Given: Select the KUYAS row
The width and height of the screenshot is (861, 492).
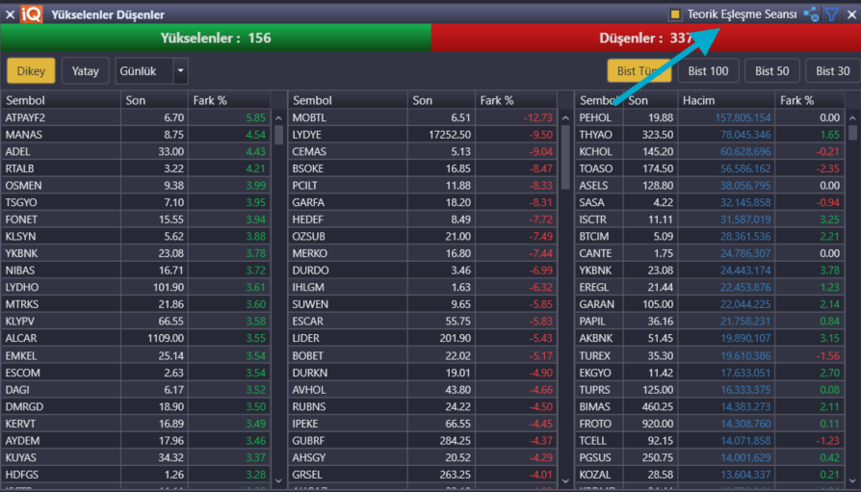Looking at the screenshot, I should [136, 457].
